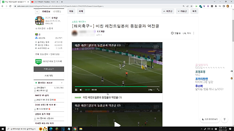234x131 pixels.
Task: Enter fullscreen on the first video
Action: pos(158,90)
